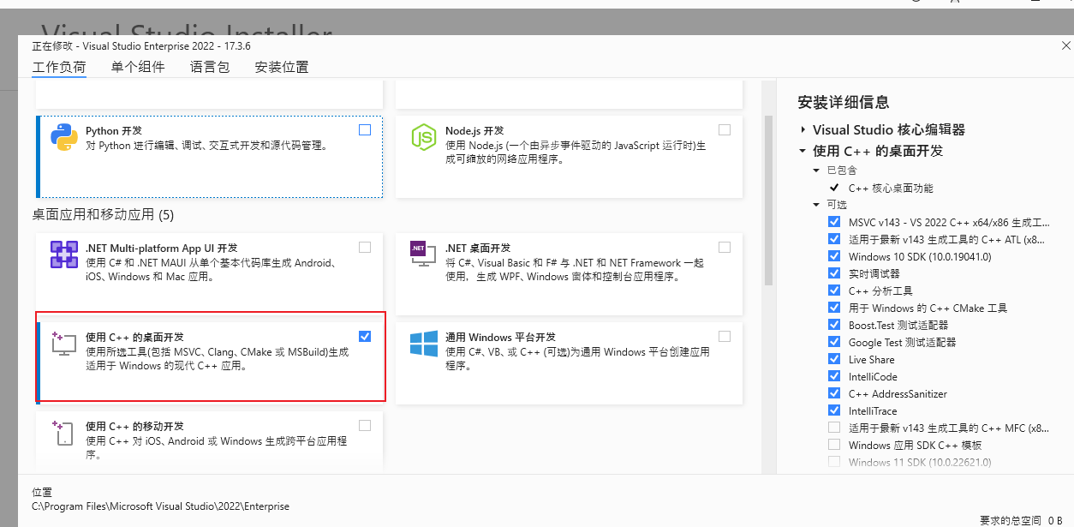Screen dimensions: 1074x527
Task: Click the C++ 核心桌面功能 item
Action: coord(891,188)
